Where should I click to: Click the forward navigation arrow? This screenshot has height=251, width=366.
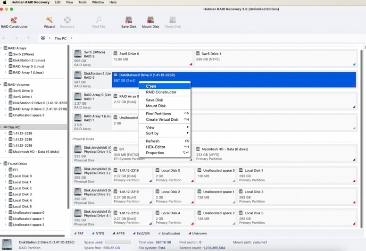tap(16, 38)
